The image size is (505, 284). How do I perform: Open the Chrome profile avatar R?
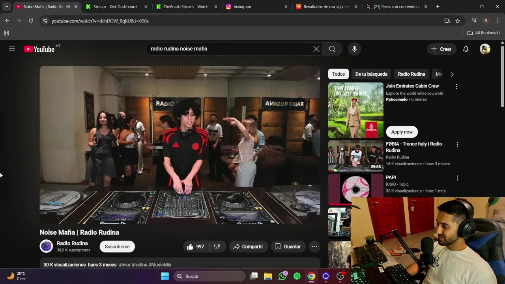(x=486, y=21)
